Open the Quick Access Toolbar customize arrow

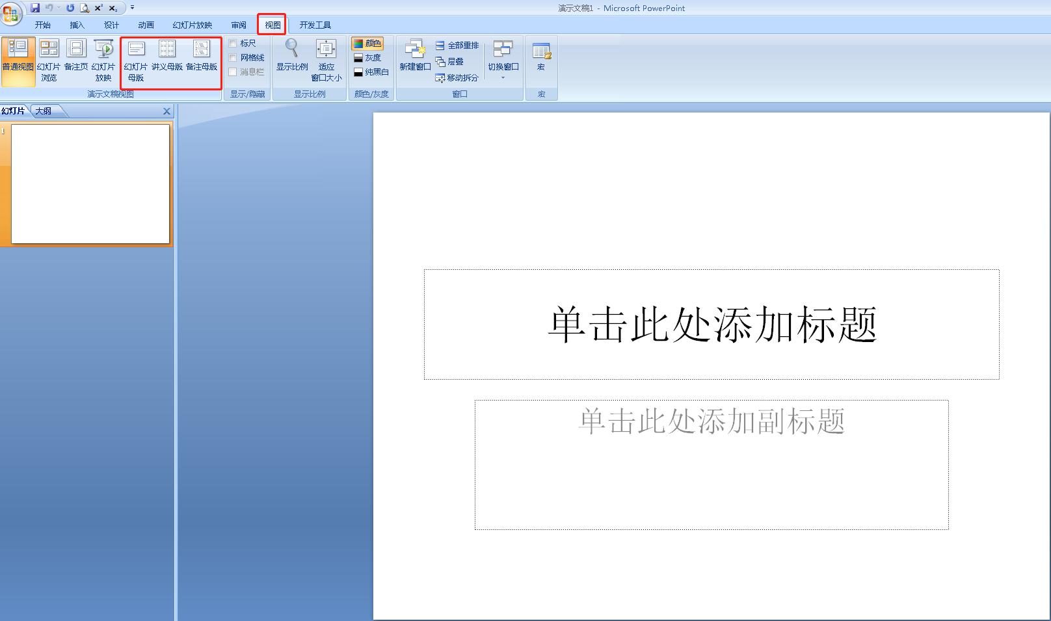[x=132, y=8]
